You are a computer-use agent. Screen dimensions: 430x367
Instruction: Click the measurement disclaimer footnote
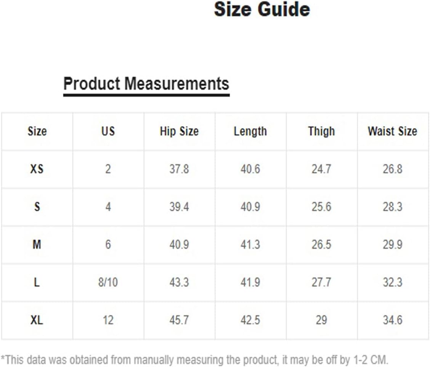194,360
